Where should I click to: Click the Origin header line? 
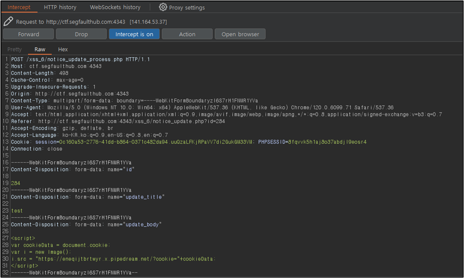coord(70,94)
